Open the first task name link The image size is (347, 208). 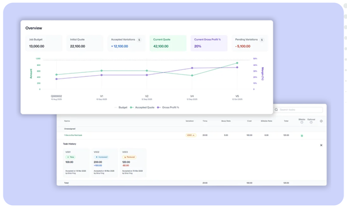click(73, 135)
